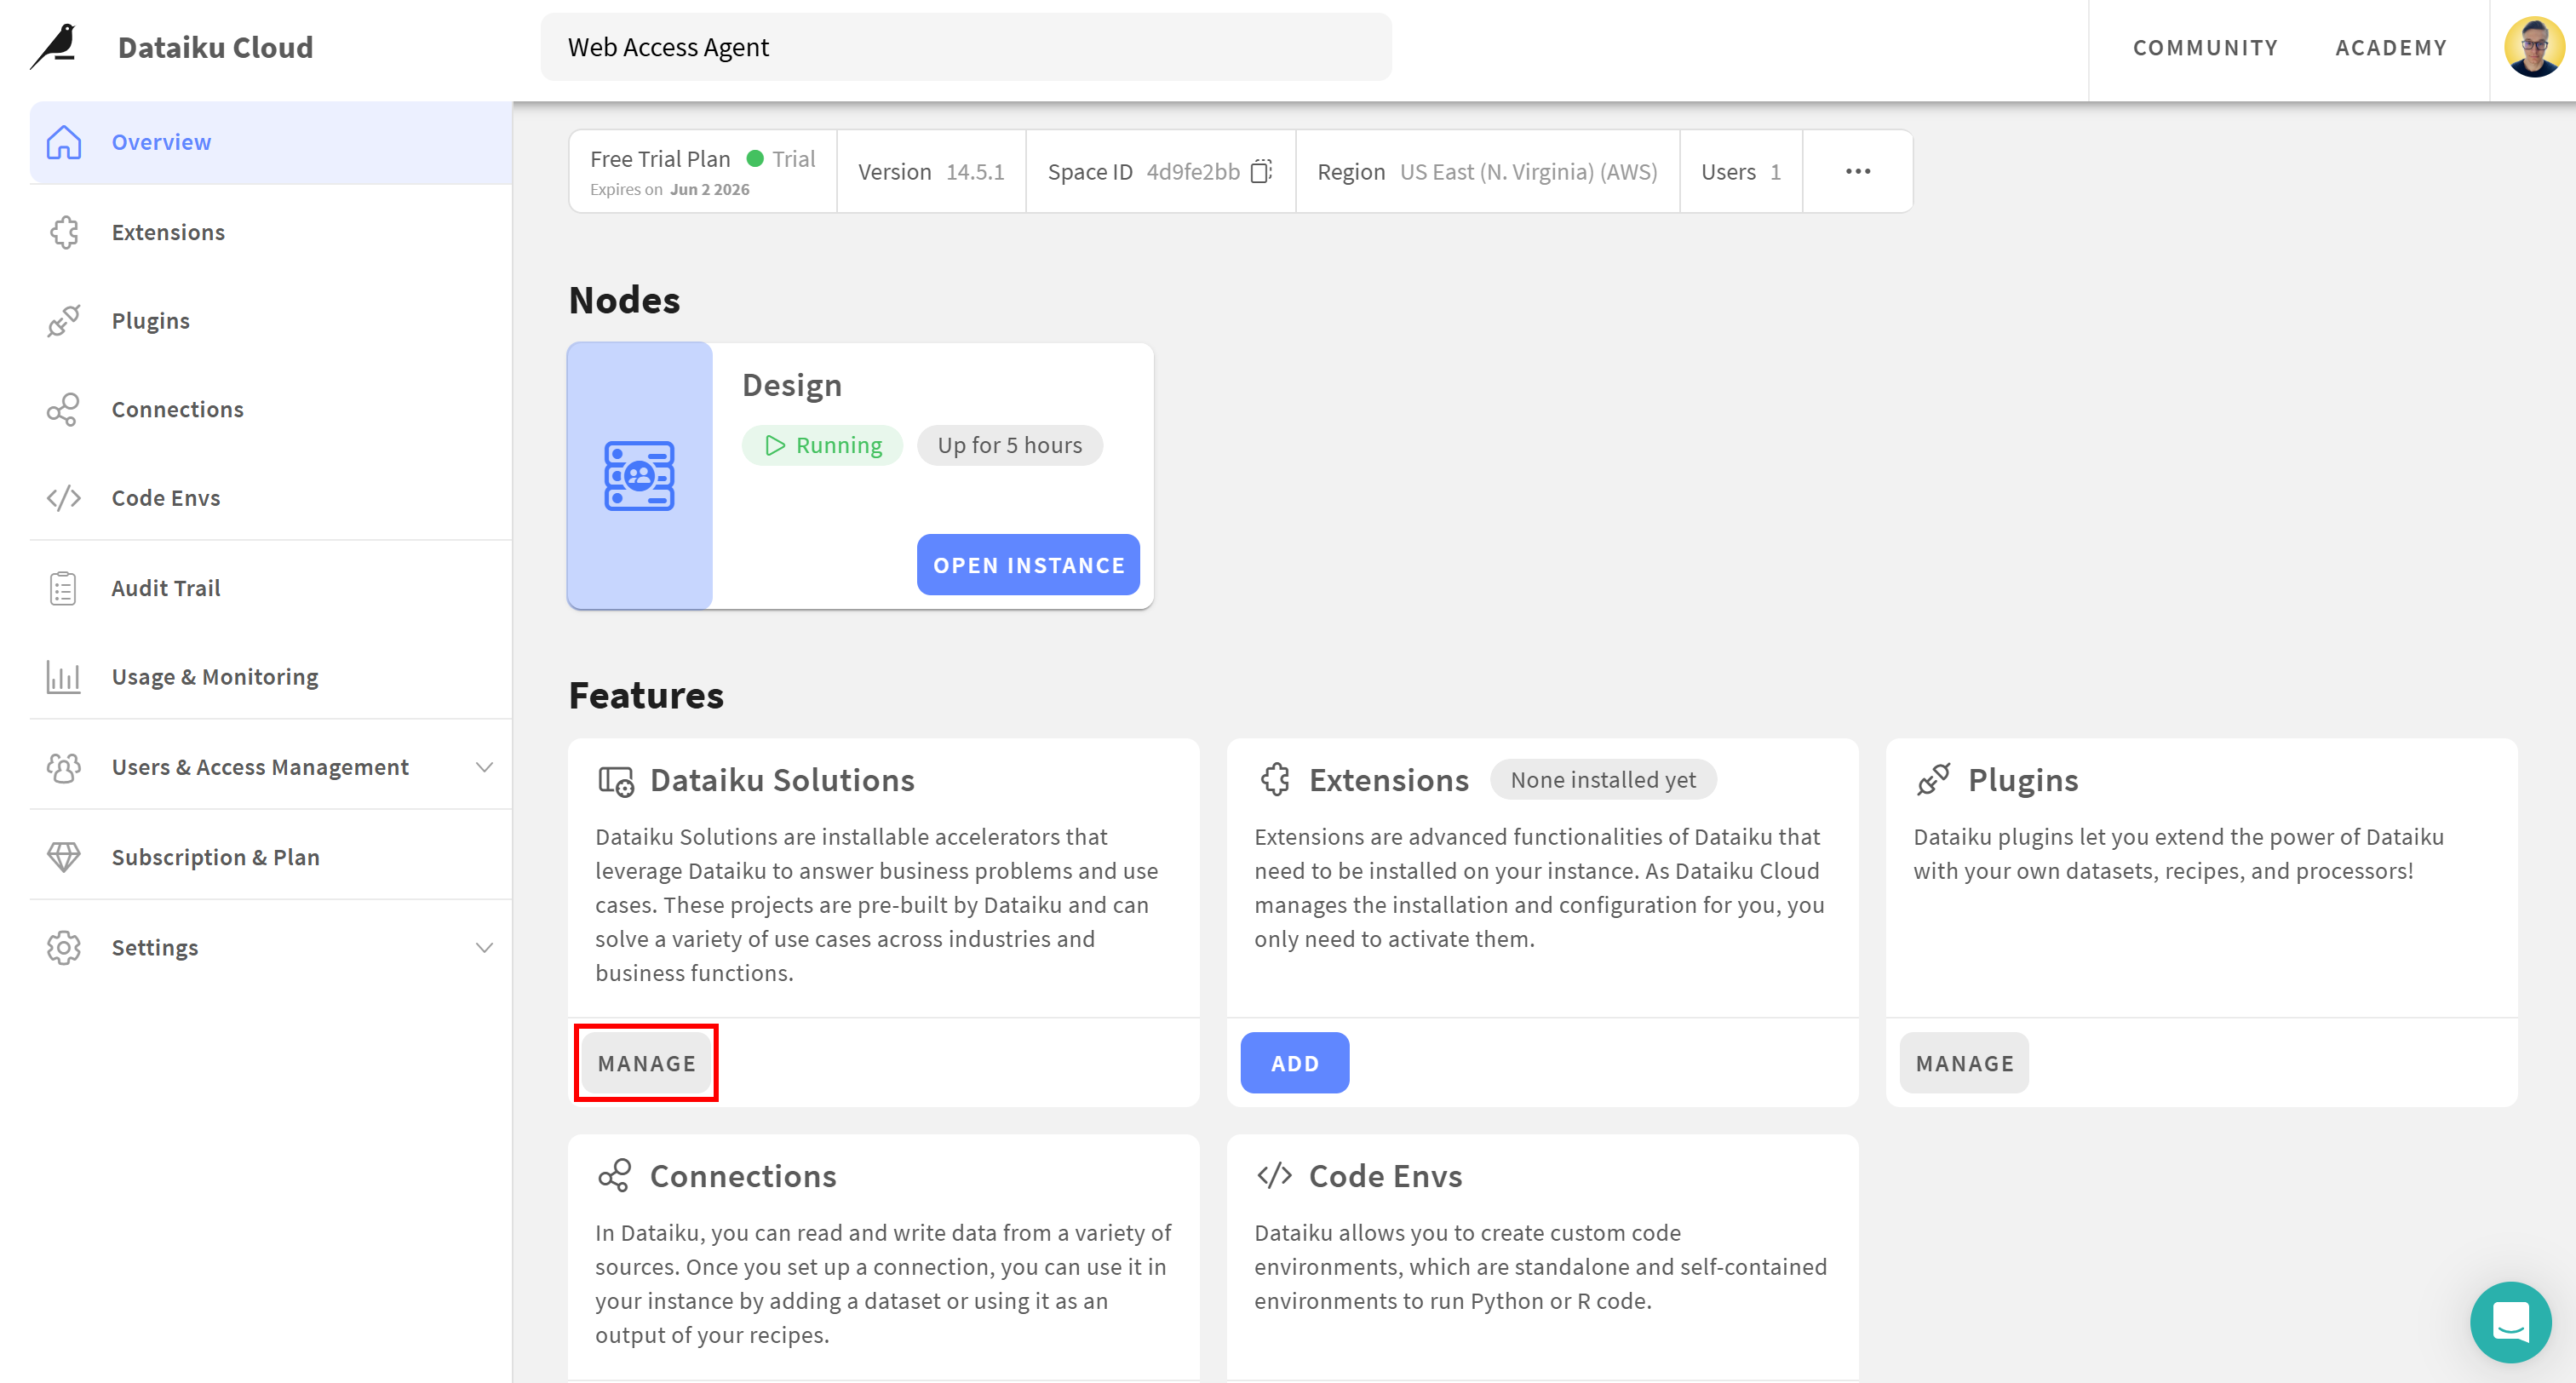
Task: Click the Web Access Agent space name field
Action: (x=966, y=47)
